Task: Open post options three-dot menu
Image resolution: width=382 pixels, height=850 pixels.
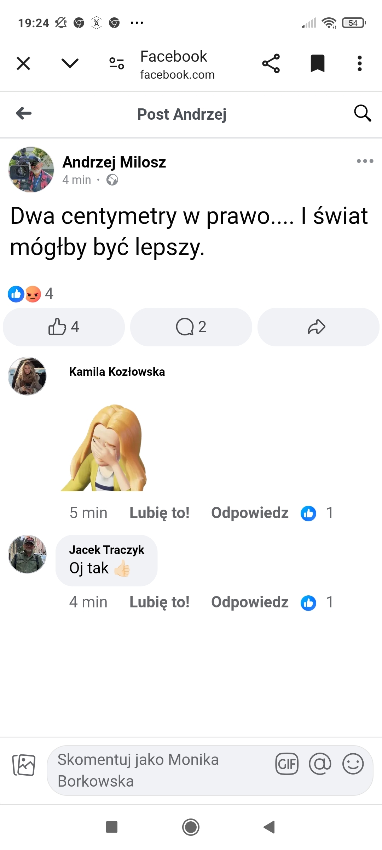Action: coord(365,161)
